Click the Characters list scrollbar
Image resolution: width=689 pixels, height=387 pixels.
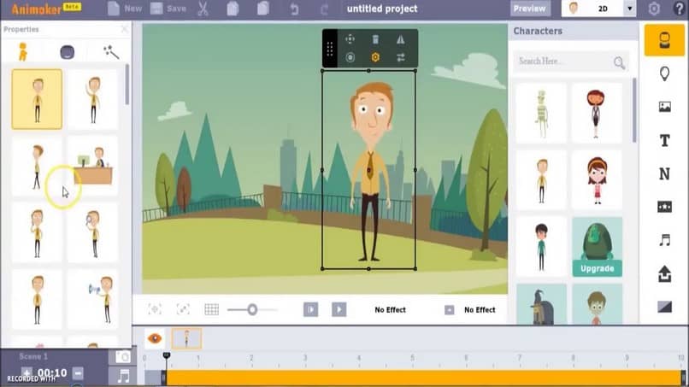tap(633, 110)
